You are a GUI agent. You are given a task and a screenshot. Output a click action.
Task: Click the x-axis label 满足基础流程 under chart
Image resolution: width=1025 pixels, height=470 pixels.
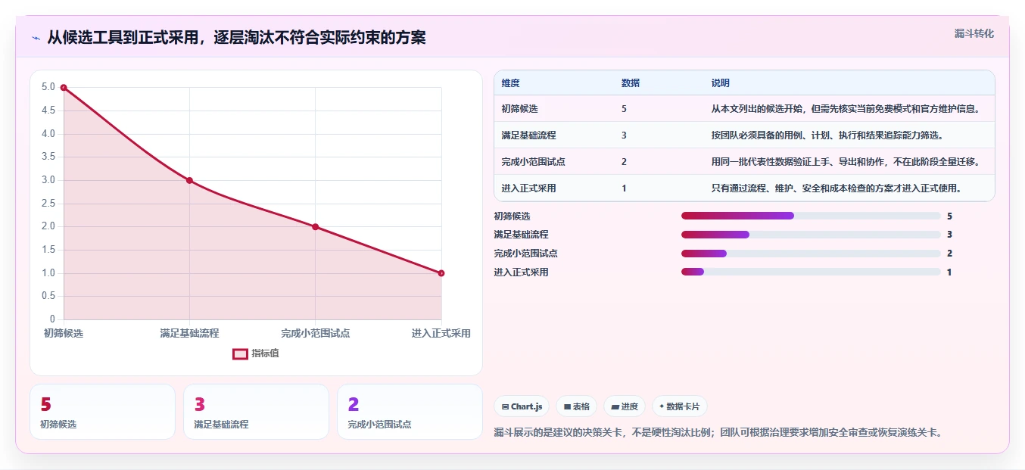tap(189, 333)
